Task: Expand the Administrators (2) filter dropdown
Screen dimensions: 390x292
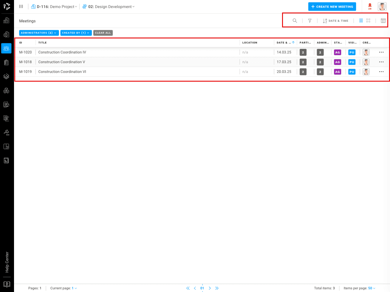Action: [38, 33]
